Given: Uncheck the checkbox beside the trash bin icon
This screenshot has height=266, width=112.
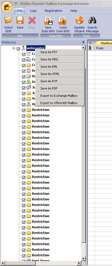Looking at the screenshot, I should [24, 71].
